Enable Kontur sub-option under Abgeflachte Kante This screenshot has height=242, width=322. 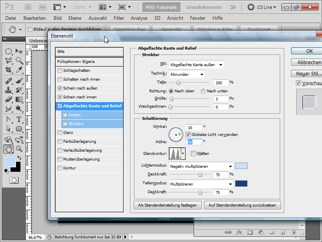65,115
